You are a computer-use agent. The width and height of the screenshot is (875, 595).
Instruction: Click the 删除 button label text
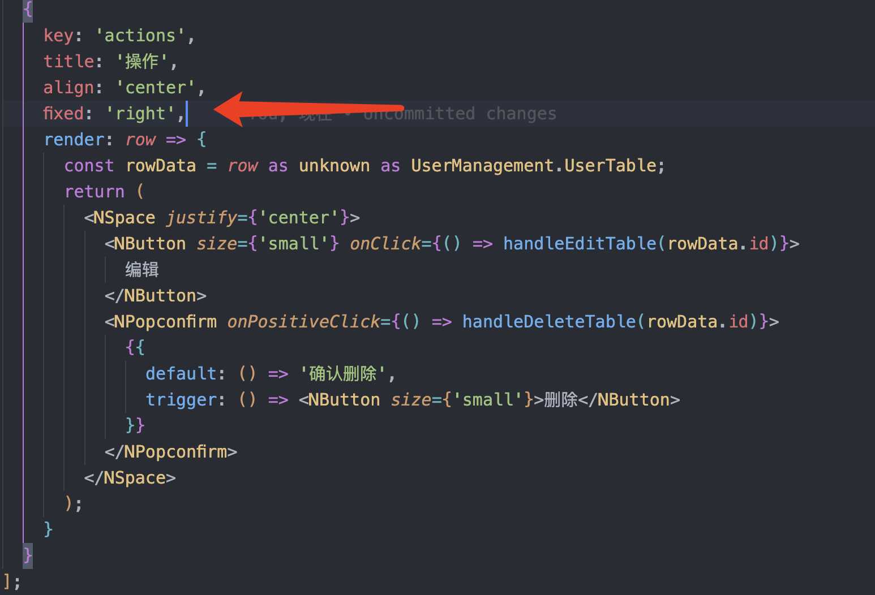tap(559, 399)
